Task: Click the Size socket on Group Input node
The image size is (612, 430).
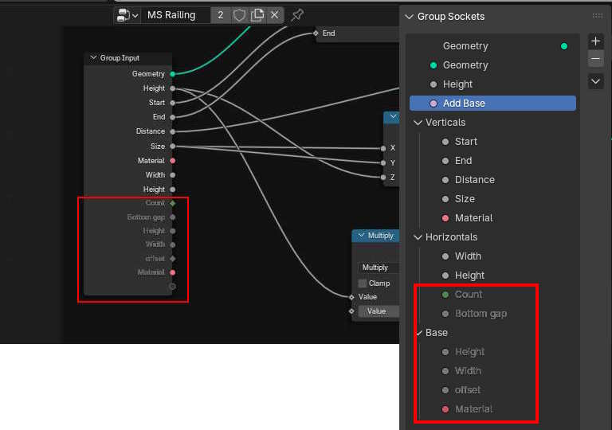Action: (172, 147)
